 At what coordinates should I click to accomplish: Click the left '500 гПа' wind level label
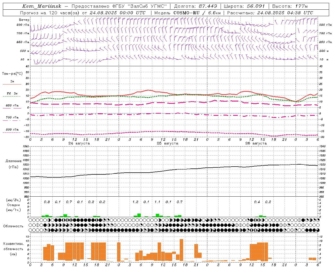(23, 25)
